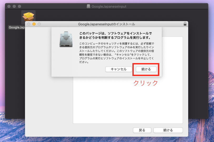This screenshot has height=142, width=214.
Task: Click キャンセル in the security dialog
Action: click(118, 69)
